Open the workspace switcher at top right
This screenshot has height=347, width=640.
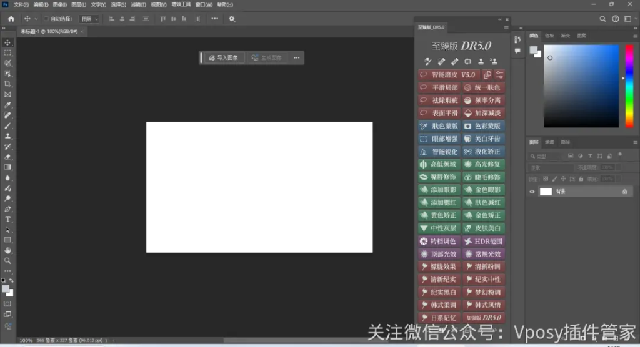[x=627, y=19]
